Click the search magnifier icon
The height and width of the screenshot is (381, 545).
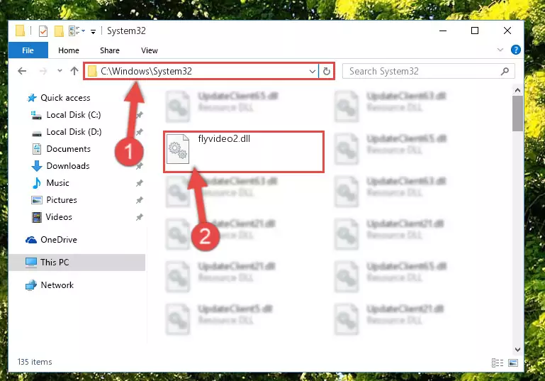[x=505, y=72]
